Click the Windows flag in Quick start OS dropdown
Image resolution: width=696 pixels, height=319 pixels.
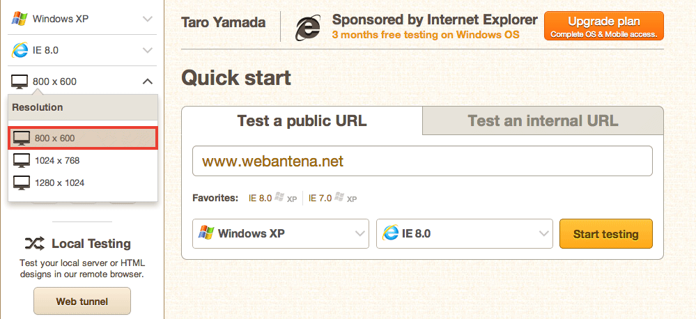coord(206,233)
